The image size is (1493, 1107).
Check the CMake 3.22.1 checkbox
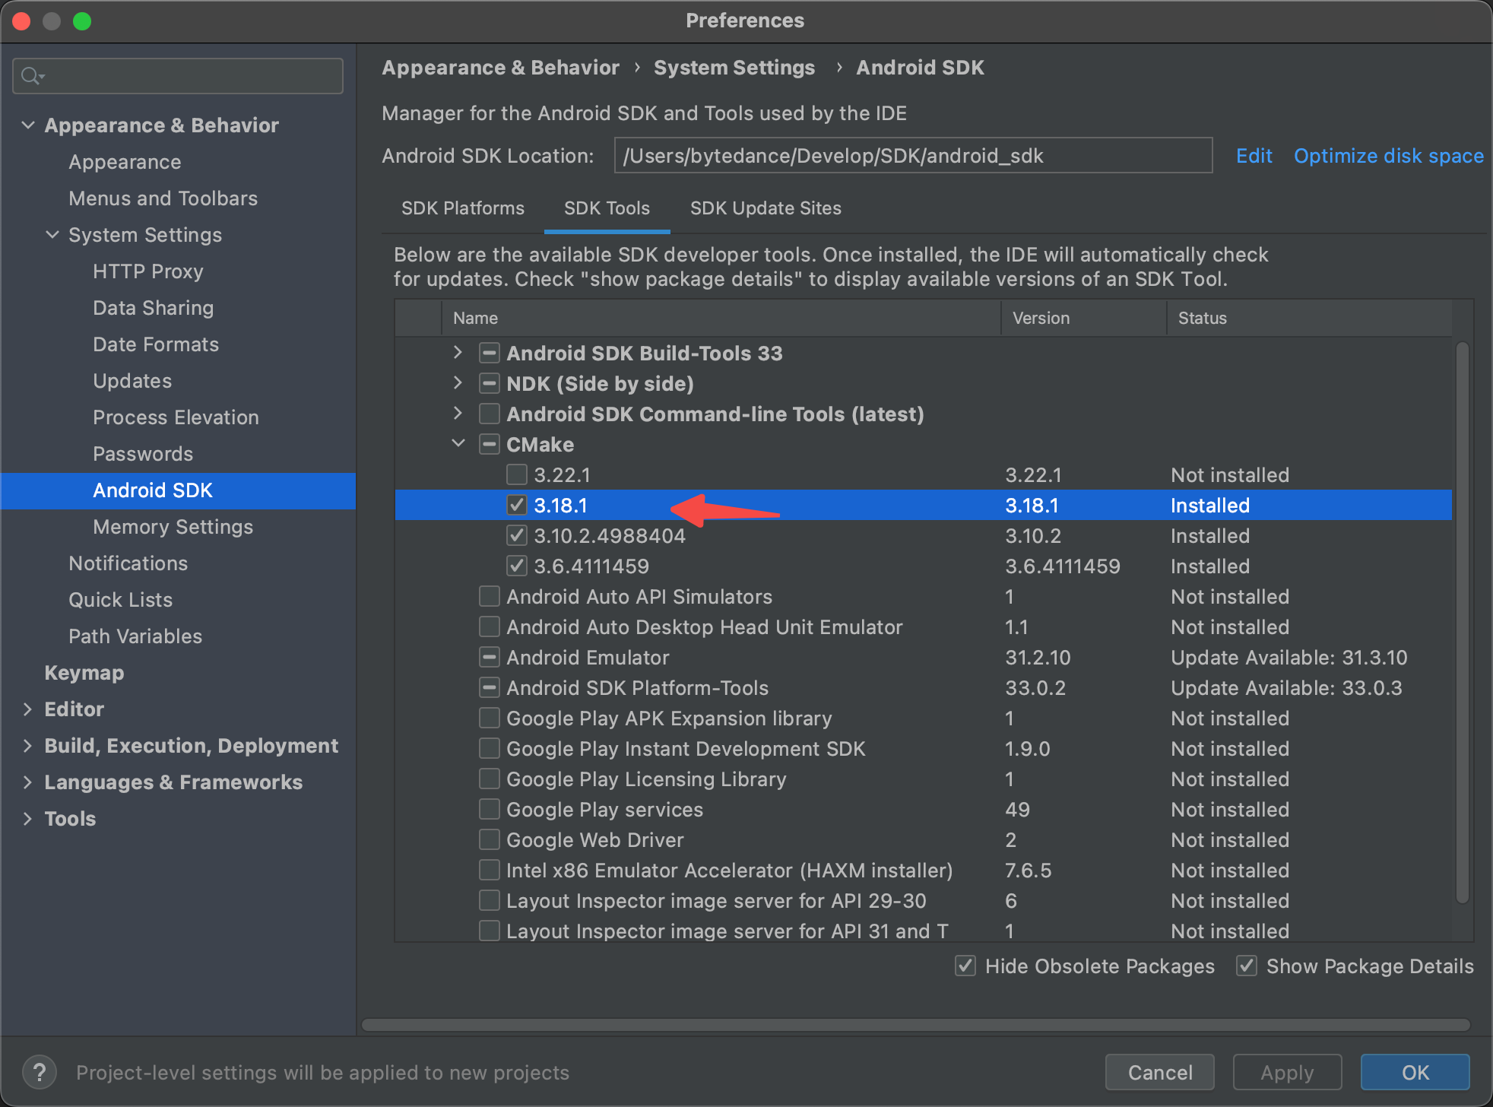pyautogui.click(x=517, y=474)
